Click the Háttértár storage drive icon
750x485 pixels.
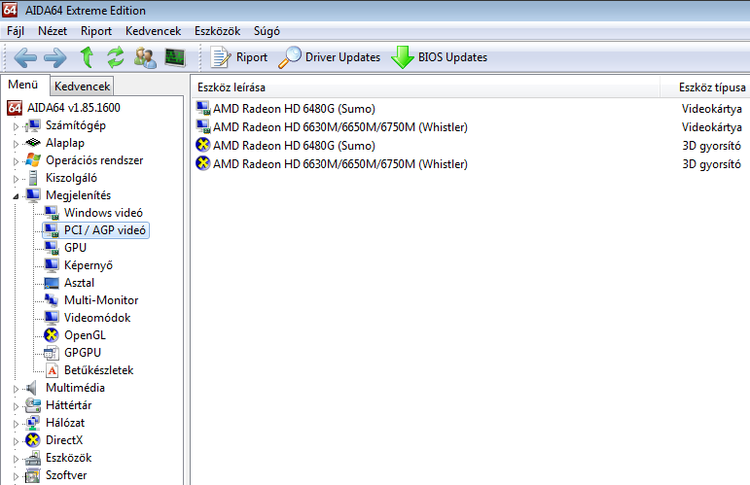tap(33, 405)
